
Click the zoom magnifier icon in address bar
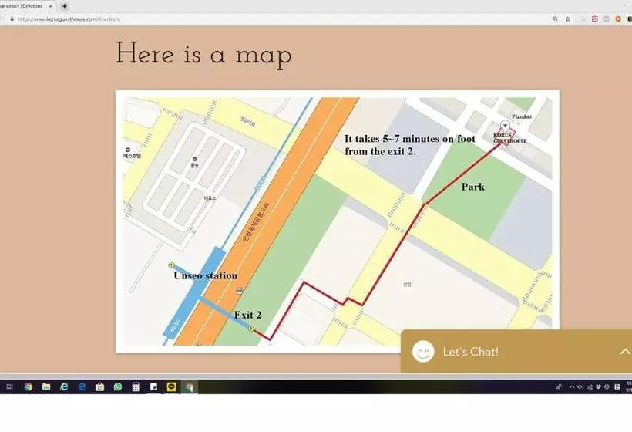click(555, 19)
